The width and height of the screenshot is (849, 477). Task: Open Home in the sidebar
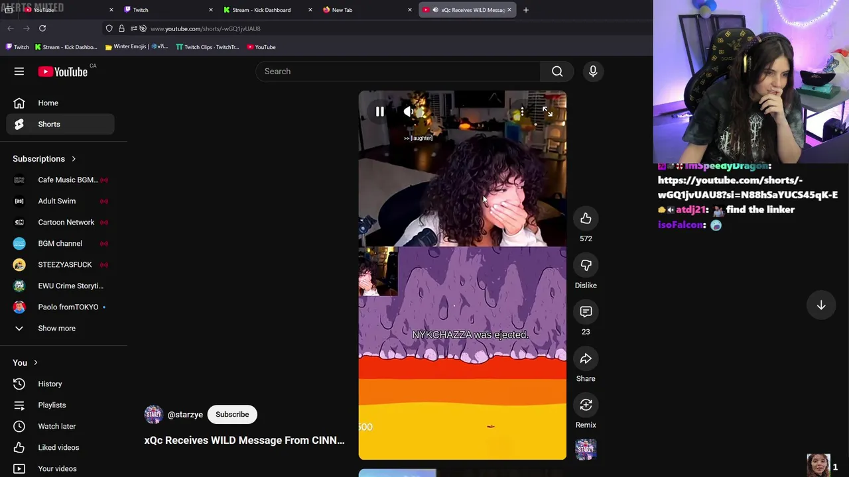coord(60,103)
